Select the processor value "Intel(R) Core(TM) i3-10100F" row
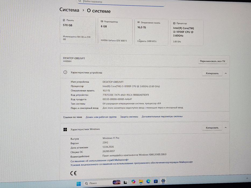The width and height of the screenshot is (251, 188). (131, 86)
